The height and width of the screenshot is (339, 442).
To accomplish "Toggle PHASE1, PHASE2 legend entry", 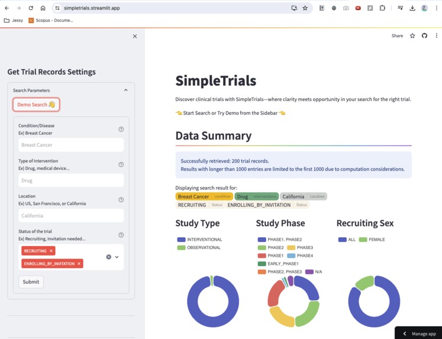I will [280, 240].
